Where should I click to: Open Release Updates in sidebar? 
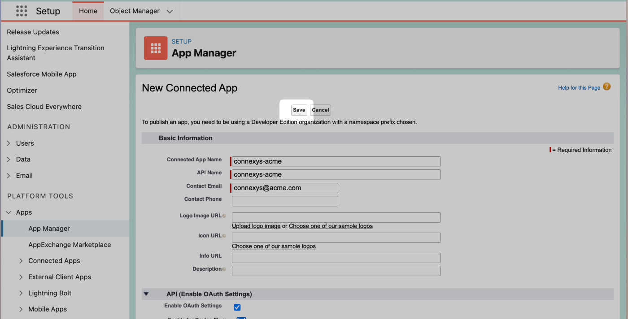click(33, 32)
